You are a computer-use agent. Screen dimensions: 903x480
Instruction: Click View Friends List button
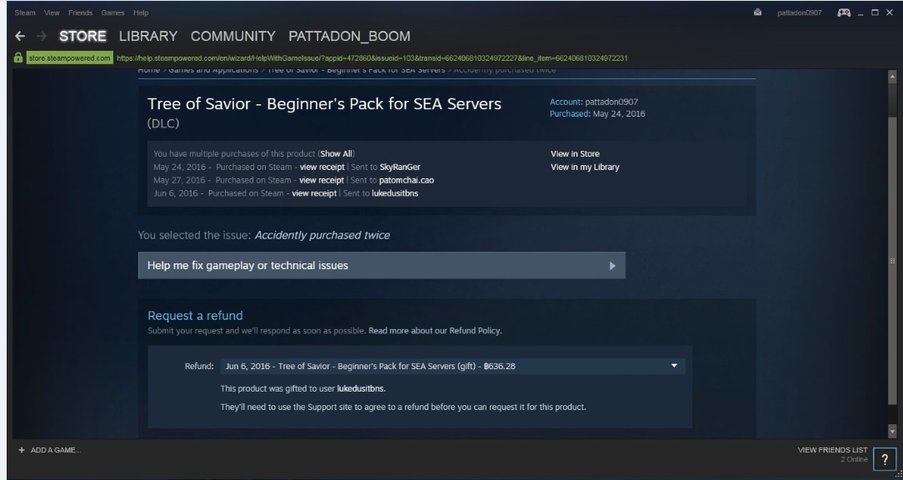pyautogui.click(x=832, y=450)
